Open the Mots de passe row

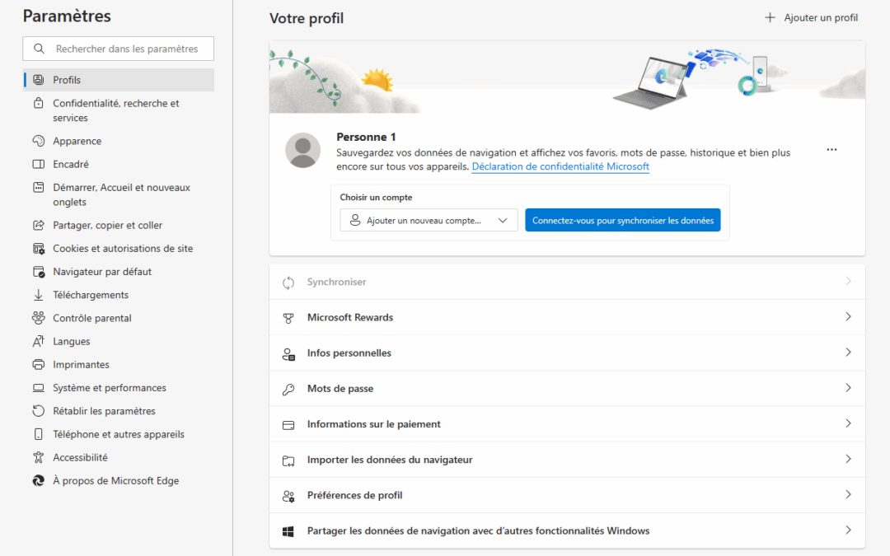pyautogui.click(x=567, y=389)
